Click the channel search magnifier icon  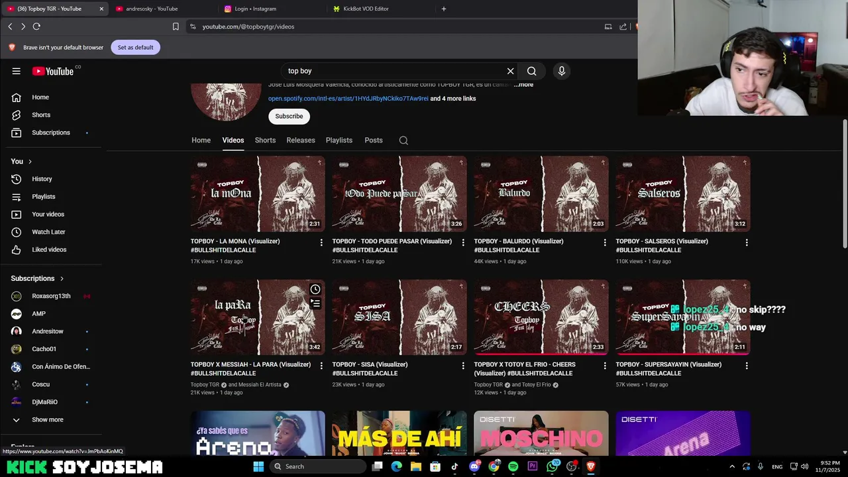point(403,140)
